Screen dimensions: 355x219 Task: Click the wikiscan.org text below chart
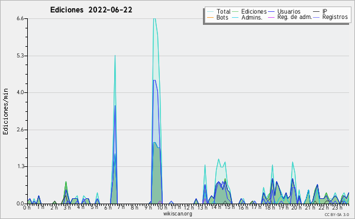point(177,214)
